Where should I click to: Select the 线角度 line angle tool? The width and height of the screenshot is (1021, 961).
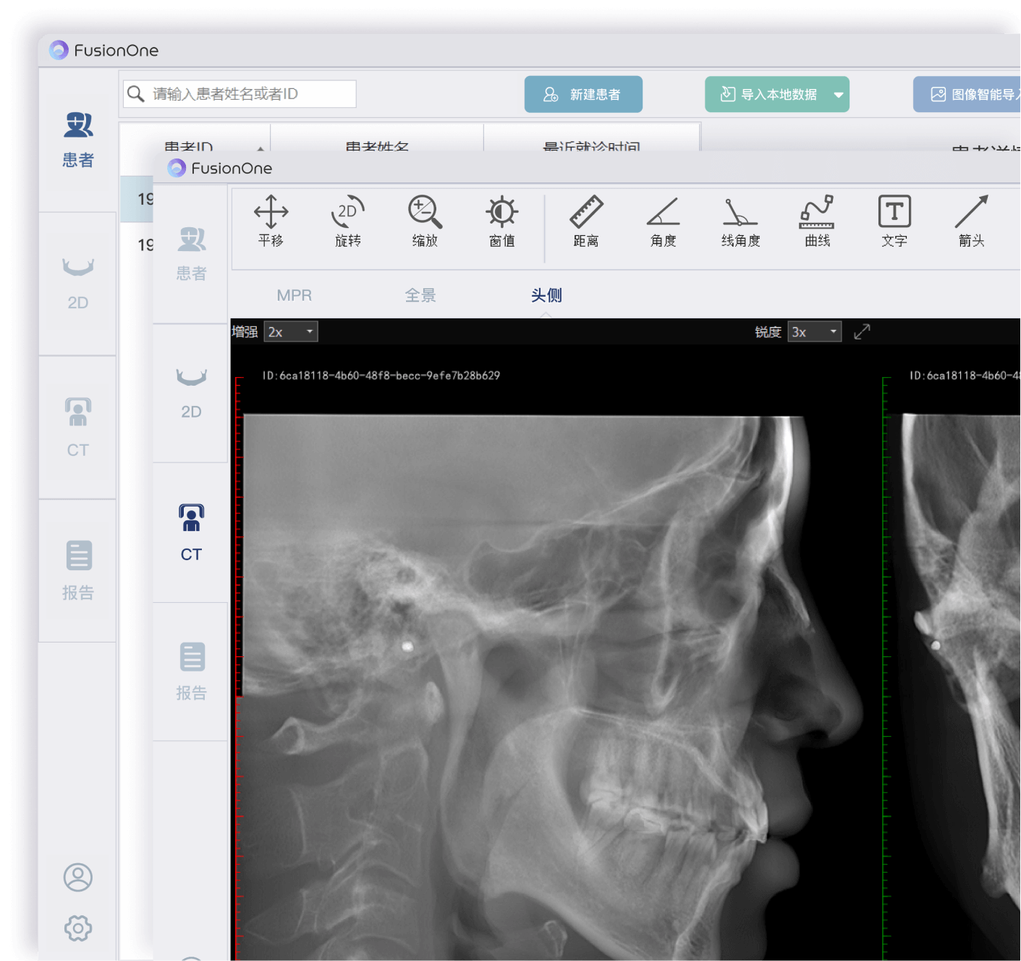point(740,221)
